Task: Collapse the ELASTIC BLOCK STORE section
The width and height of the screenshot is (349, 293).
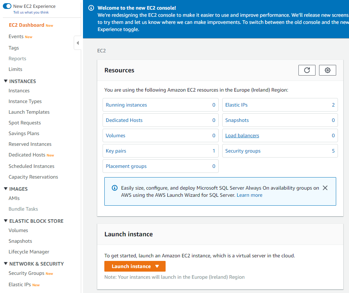Action: pos(6,221)
